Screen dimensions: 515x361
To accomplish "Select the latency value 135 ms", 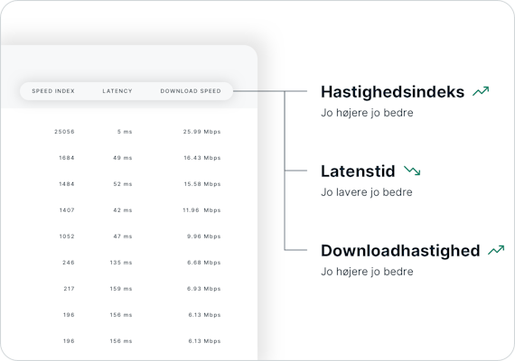I will pos(121,263).
